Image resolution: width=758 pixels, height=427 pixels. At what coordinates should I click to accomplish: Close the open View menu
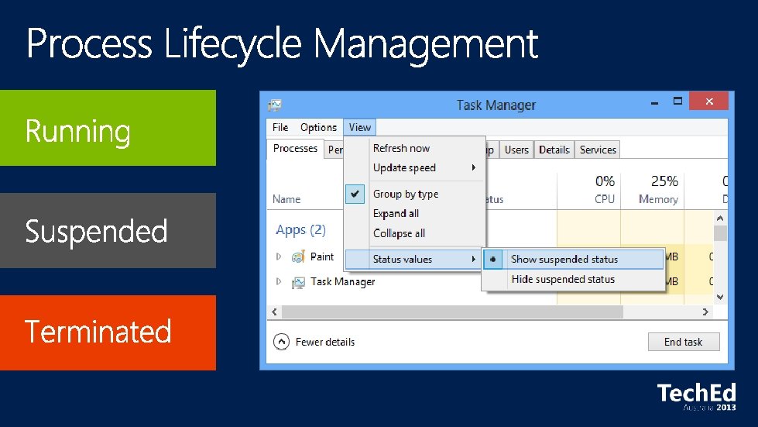360,127
